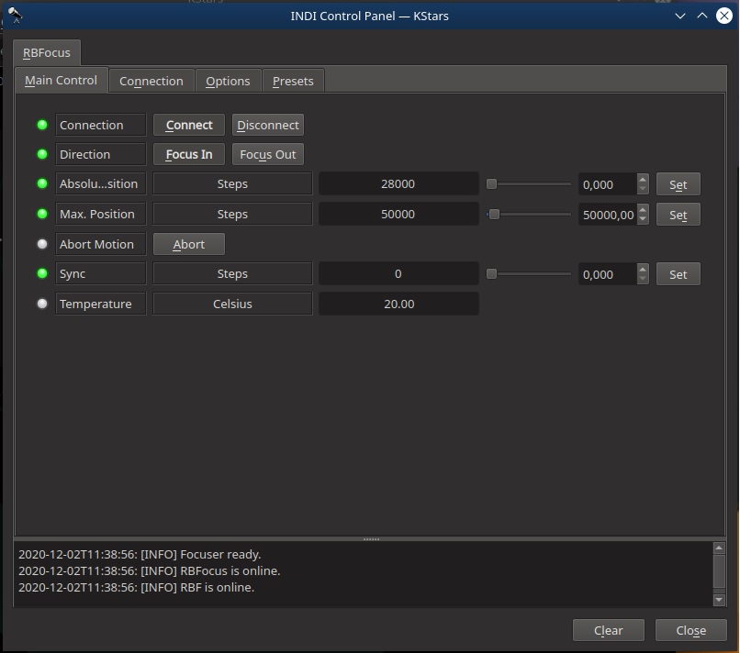
Task: Click the 'RBFocus is online.' log line
Action: [149, 570]
